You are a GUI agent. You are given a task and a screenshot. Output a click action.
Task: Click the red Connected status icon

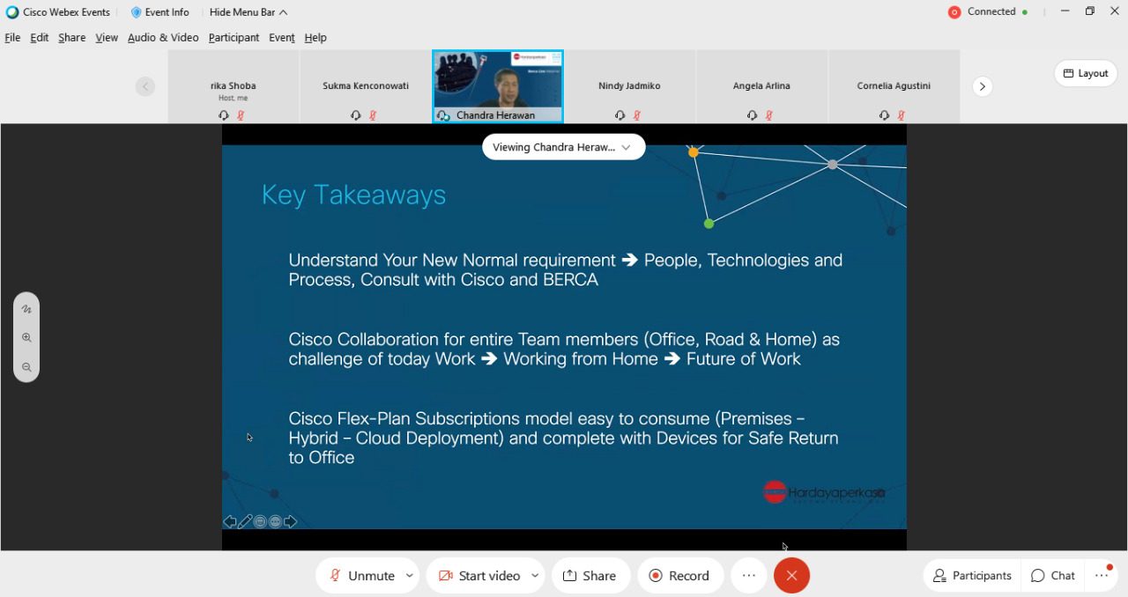(954, 12)
